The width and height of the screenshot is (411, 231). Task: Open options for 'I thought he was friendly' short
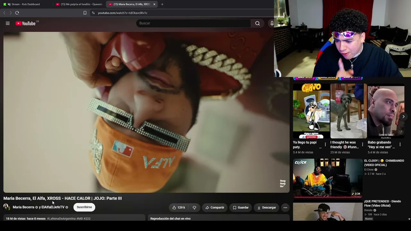[363, 144]
